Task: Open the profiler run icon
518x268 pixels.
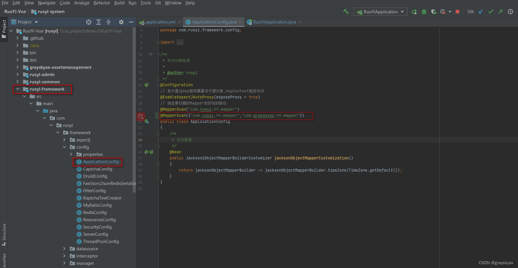Action: tap(443, 12)
